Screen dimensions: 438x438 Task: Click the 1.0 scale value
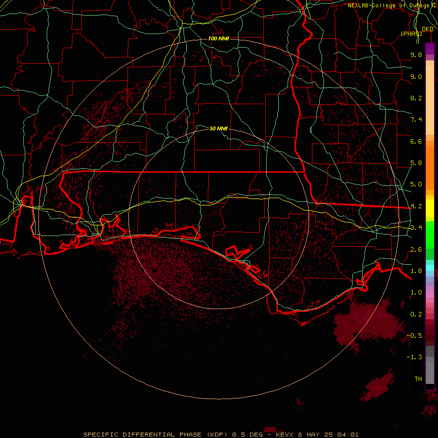[416, 292]
